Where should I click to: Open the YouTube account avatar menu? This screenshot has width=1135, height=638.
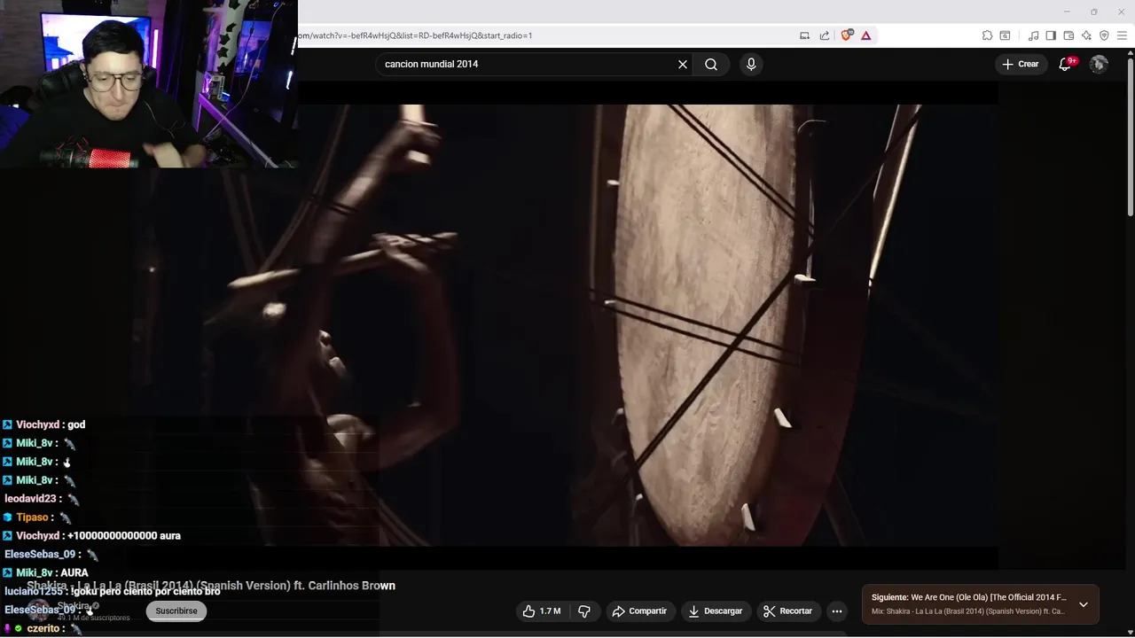[1099, 64]
